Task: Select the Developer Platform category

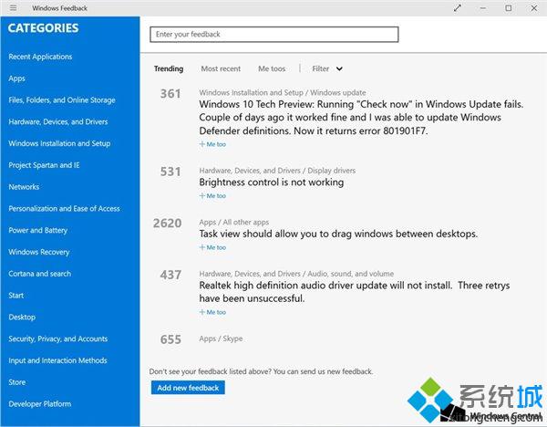Action: tap(40, 404)
